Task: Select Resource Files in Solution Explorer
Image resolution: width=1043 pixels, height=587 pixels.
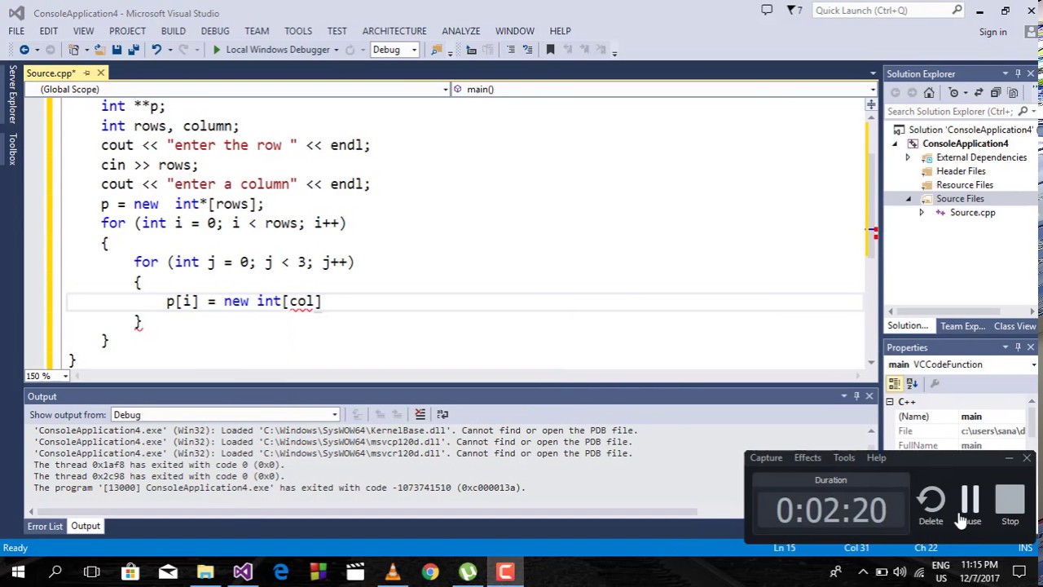Action: tap(964, 185)
